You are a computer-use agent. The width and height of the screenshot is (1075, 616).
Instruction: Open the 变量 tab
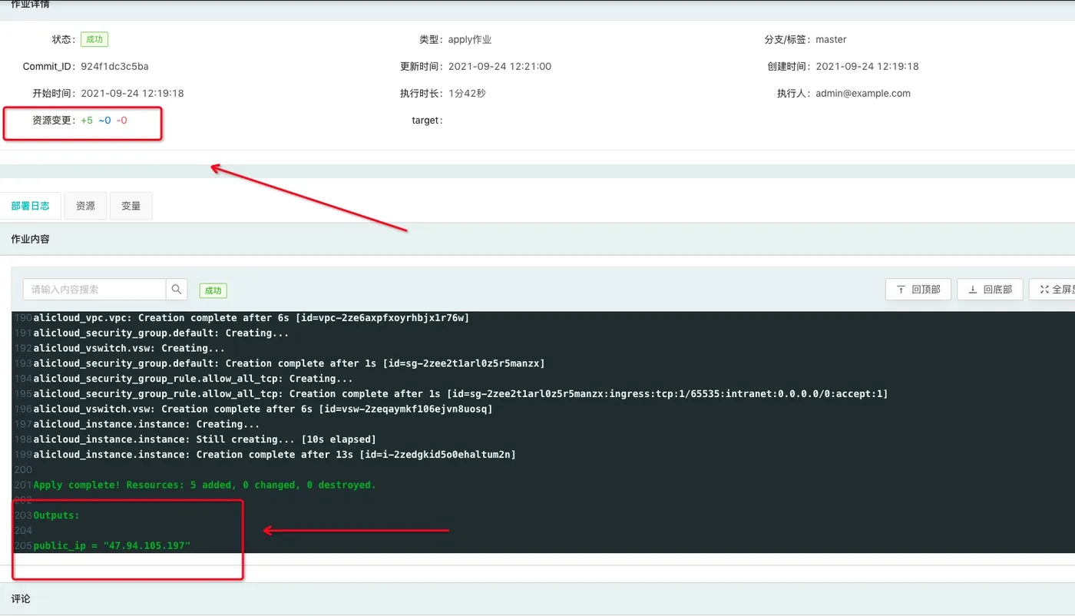coord(131,206)
